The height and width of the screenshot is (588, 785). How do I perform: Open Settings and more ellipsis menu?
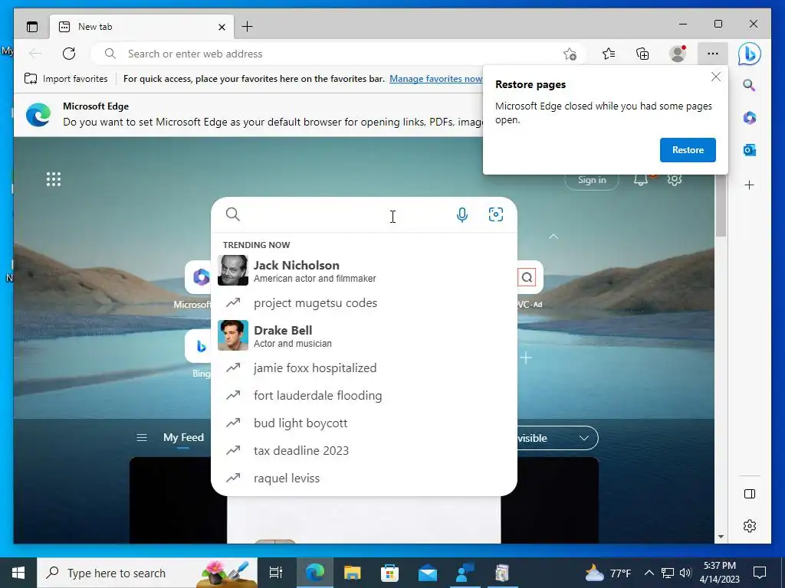(713, 54)
